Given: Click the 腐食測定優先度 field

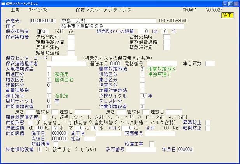Looking at the screenshot, I should (44, 117).
